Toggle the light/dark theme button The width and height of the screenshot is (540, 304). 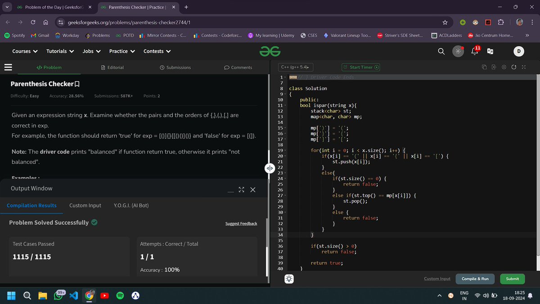pos(458,51)
